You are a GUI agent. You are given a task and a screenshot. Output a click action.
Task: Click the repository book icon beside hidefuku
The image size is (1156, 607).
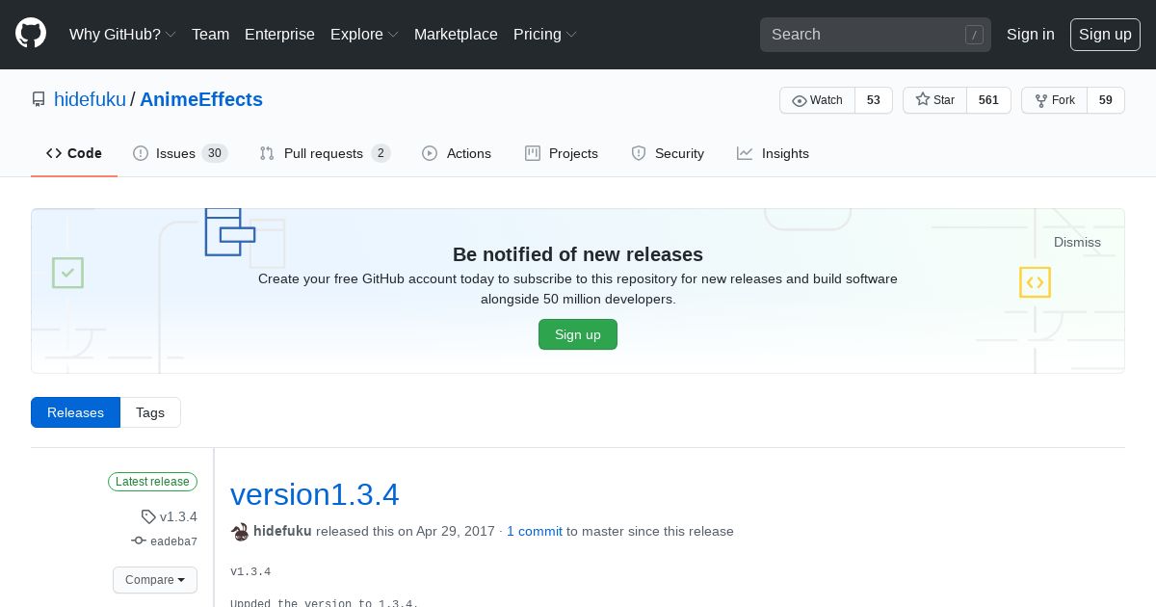click(x=39, y=99)
